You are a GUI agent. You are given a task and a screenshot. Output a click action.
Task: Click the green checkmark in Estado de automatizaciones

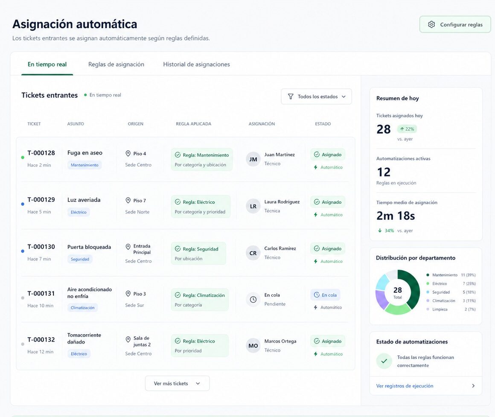384,361
